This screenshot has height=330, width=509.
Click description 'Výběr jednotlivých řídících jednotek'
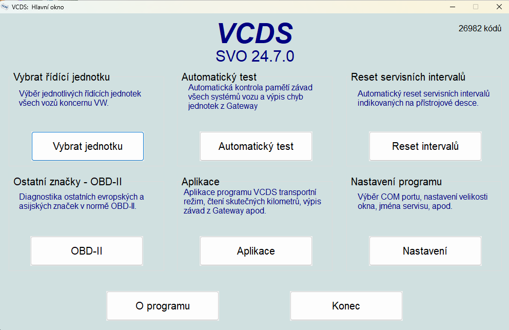(80, 94)
